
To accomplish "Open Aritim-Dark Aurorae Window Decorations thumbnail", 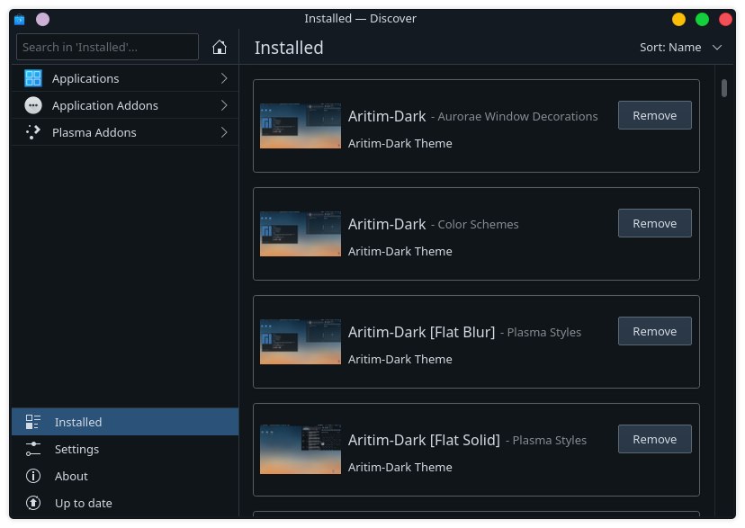I will coord(301,126).
